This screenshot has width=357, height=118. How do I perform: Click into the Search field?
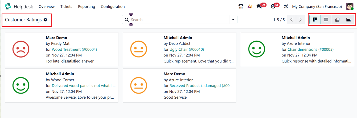click(178, 20)
